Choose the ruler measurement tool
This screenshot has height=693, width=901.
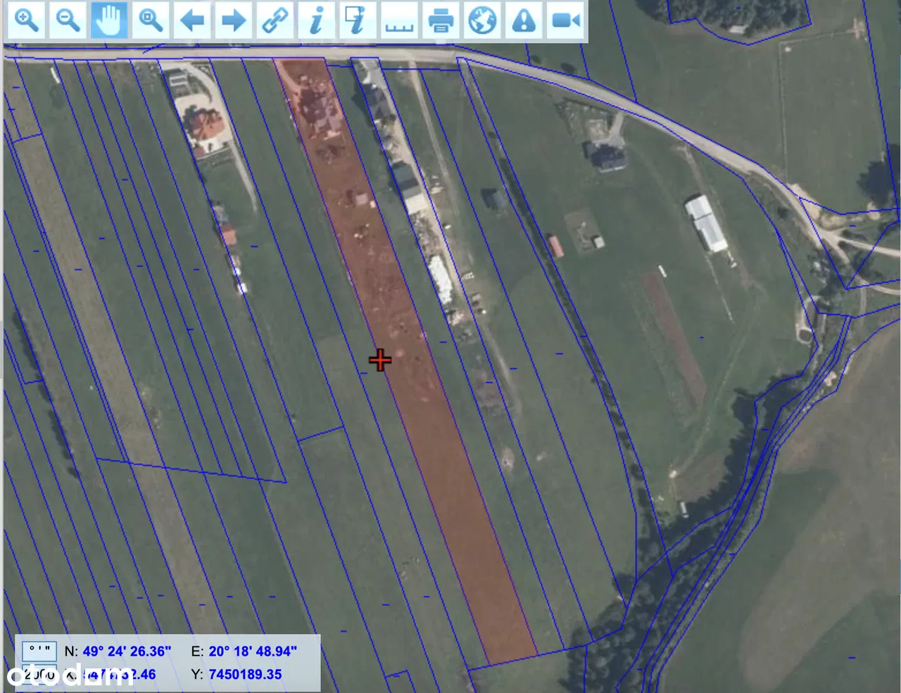[398, 20]
